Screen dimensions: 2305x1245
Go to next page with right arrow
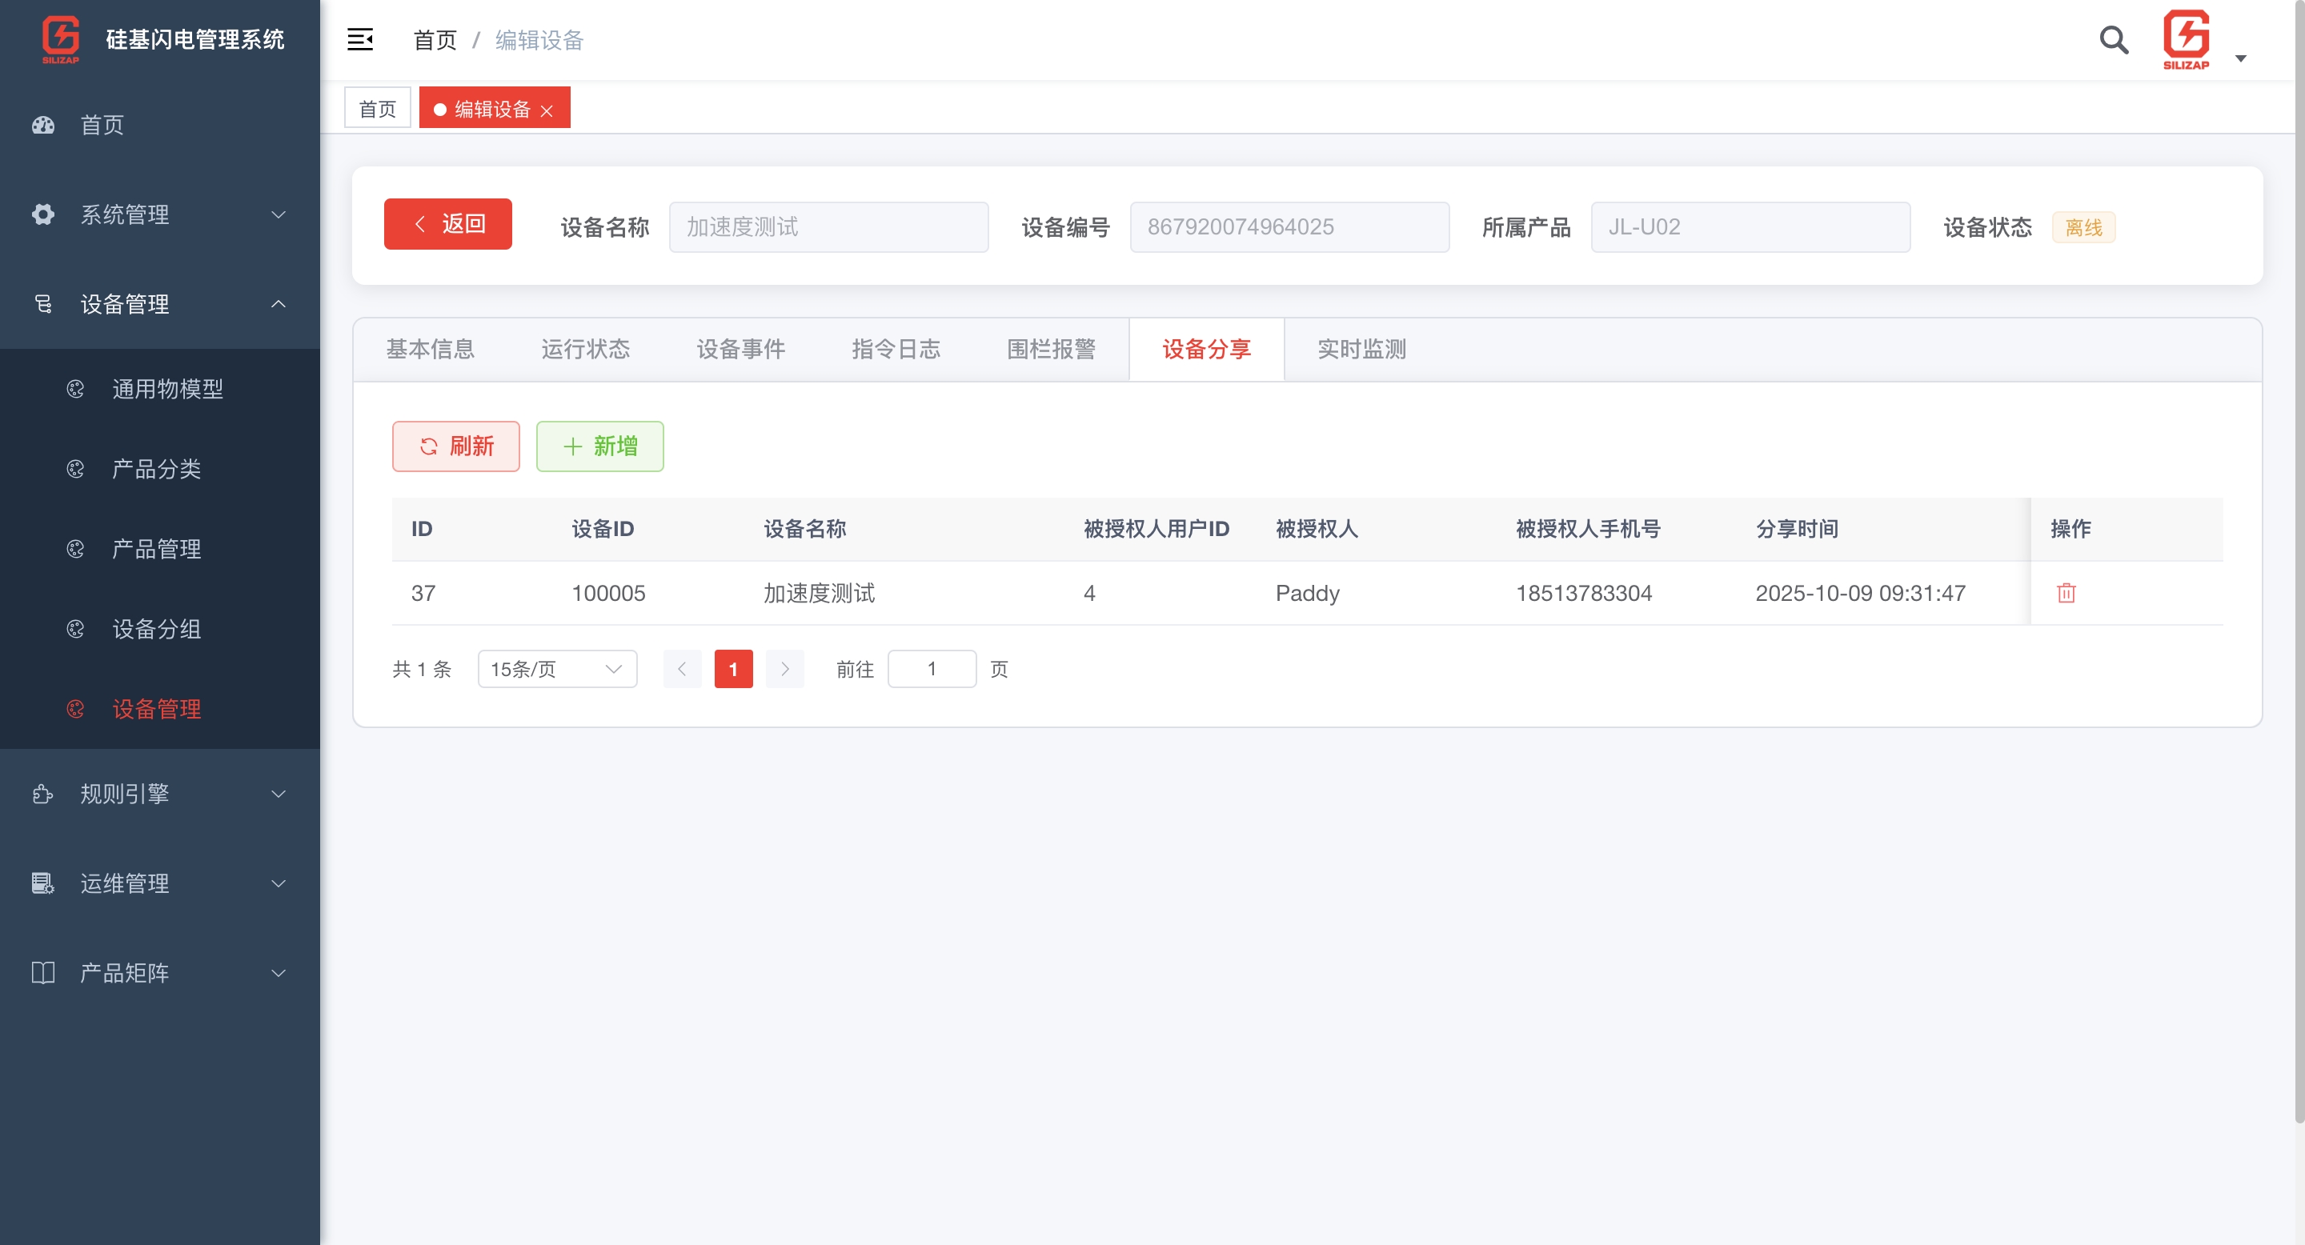tap(784, 668)
